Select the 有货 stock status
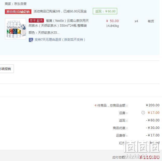Viewport: 162px width, 161px height. tap(151, 21)
